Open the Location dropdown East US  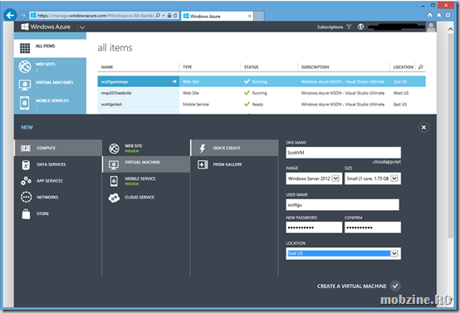pyautogui.click(x=343, y=253)
